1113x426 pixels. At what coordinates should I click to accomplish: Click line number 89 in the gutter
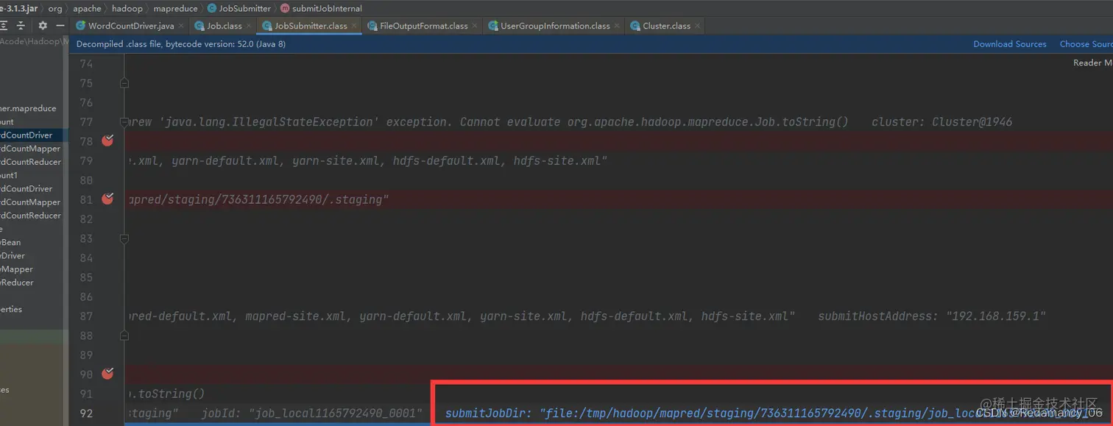tap(85, 355)
